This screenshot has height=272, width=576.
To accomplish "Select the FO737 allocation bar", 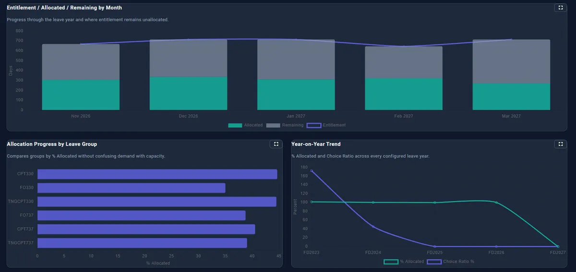I will click(141, 215).
